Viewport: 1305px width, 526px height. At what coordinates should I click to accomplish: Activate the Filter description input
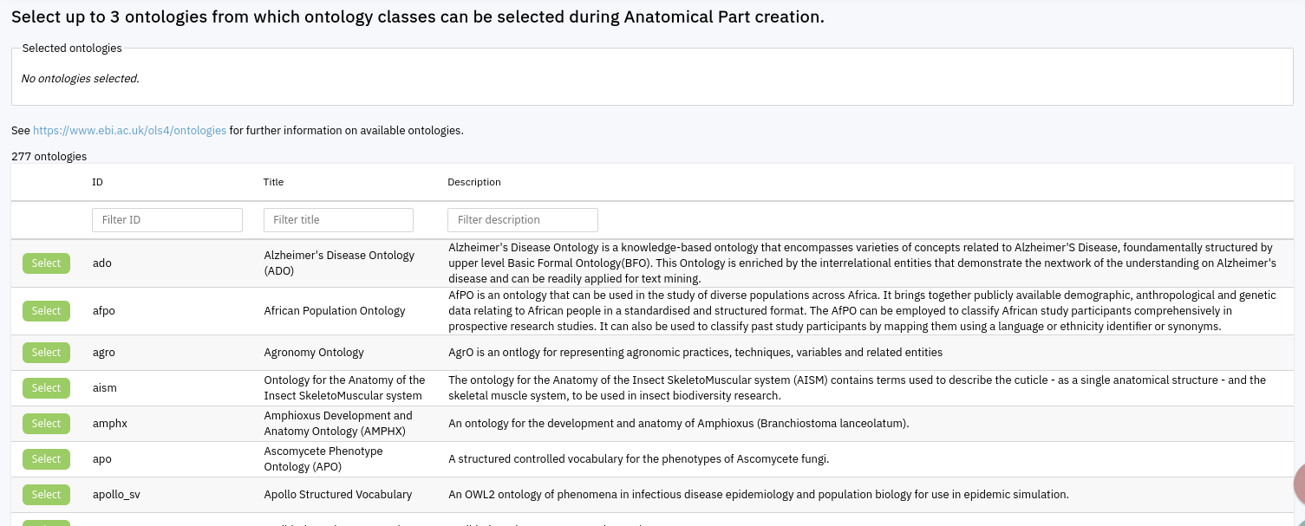point(522,220)
